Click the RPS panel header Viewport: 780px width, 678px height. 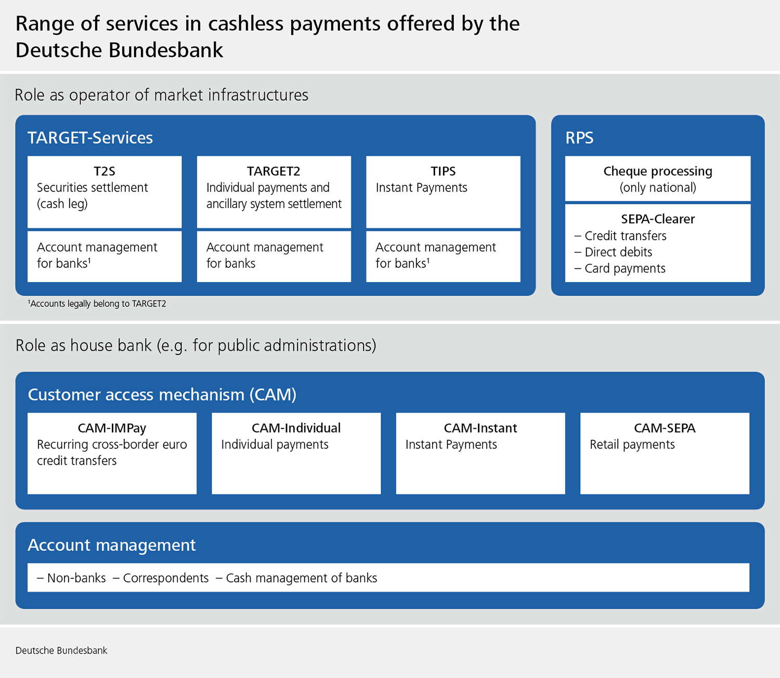tap(579, 137)
